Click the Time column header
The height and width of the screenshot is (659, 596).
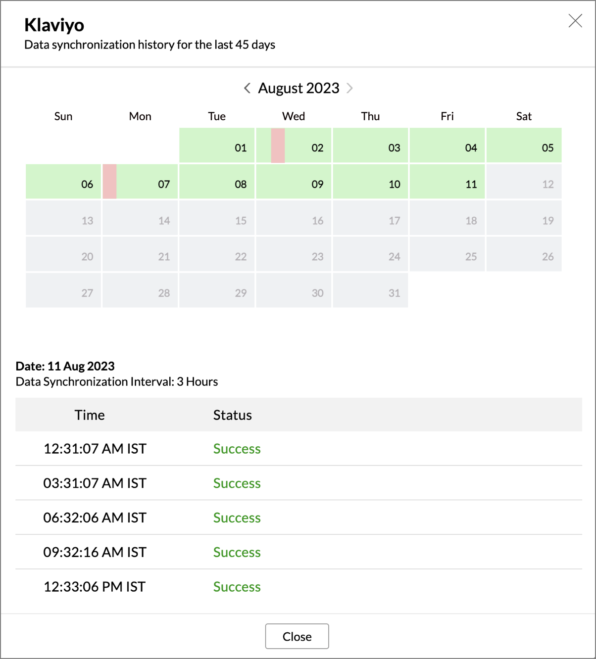click(x=90, y=415)
